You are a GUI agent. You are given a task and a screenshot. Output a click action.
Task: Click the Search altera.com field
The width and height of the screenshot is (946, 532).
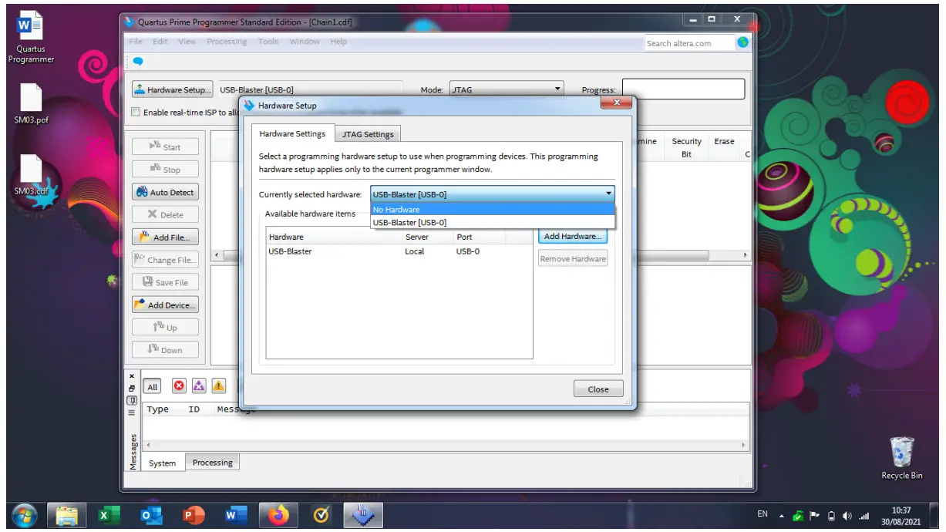[688, 43]
